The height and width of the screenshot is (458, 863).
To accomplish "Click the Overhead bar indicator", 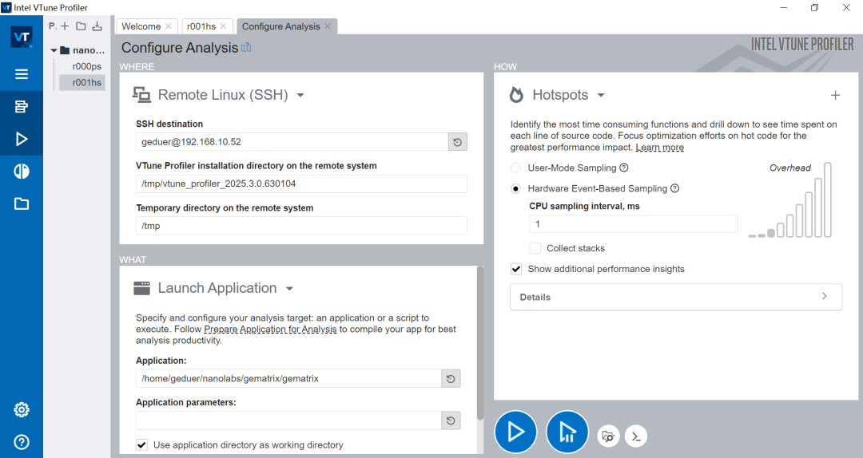I will 789,200.
